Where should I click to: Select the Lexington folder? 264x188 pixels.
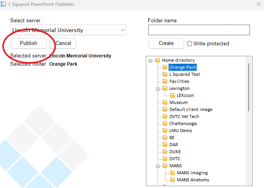(179, 88)
